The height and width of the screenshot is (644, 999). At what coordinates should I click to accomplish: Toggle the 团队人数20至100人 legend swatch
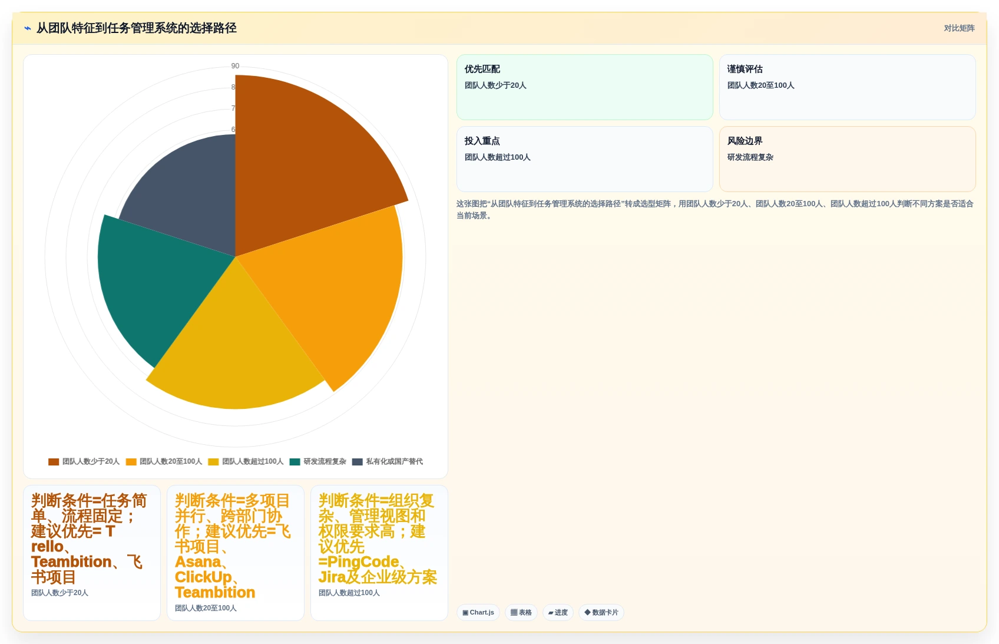(131, 462)
